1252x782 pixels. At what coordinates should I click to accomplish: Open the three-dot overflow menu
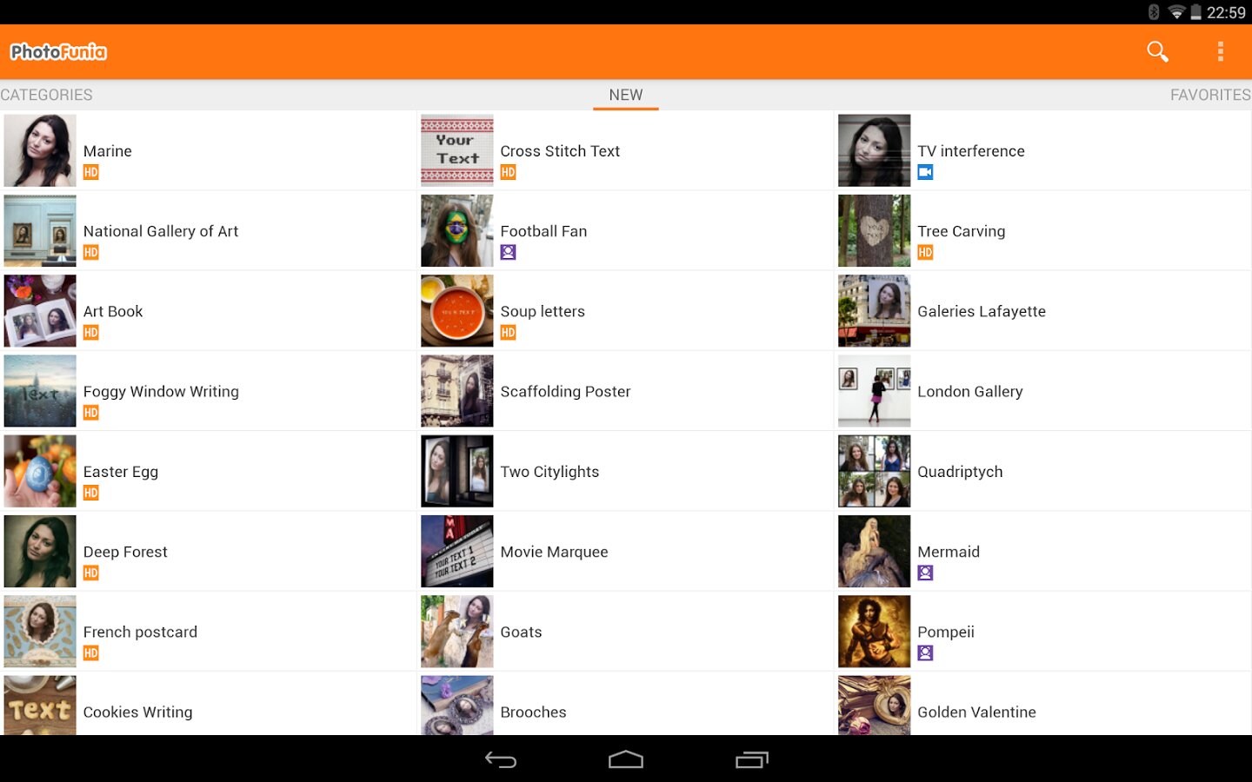(x=1220, y=52)
